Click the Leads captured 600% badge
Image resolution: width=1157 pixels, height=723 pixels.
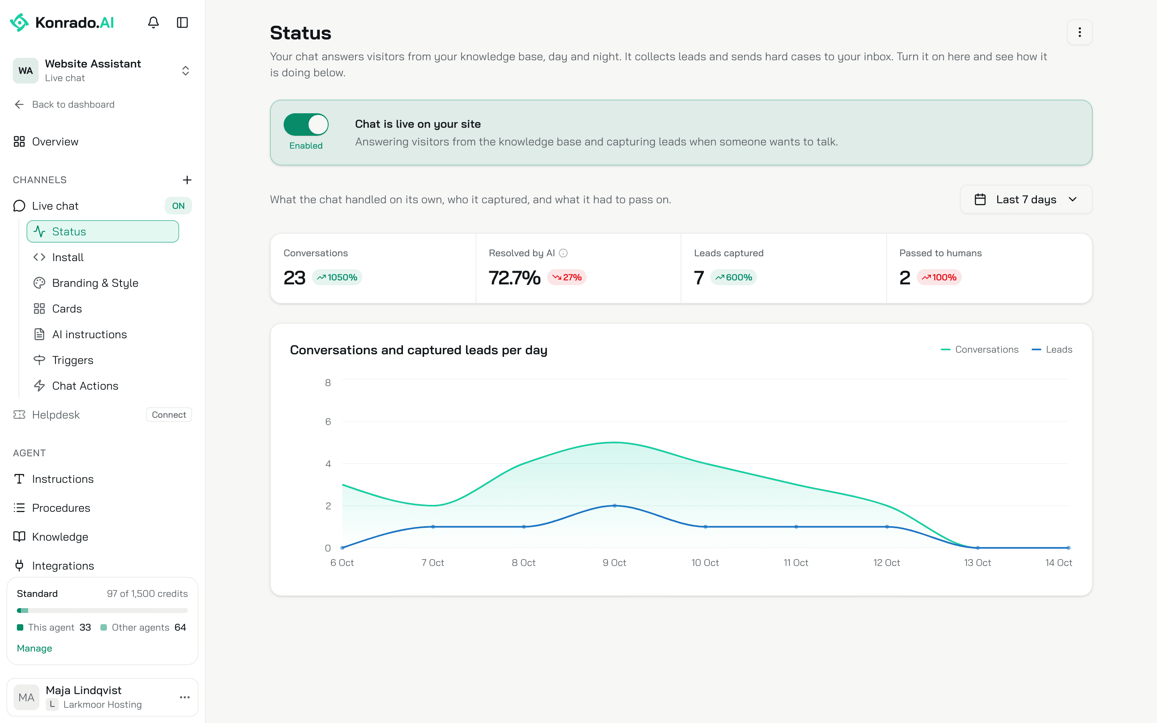coord(734,277)
